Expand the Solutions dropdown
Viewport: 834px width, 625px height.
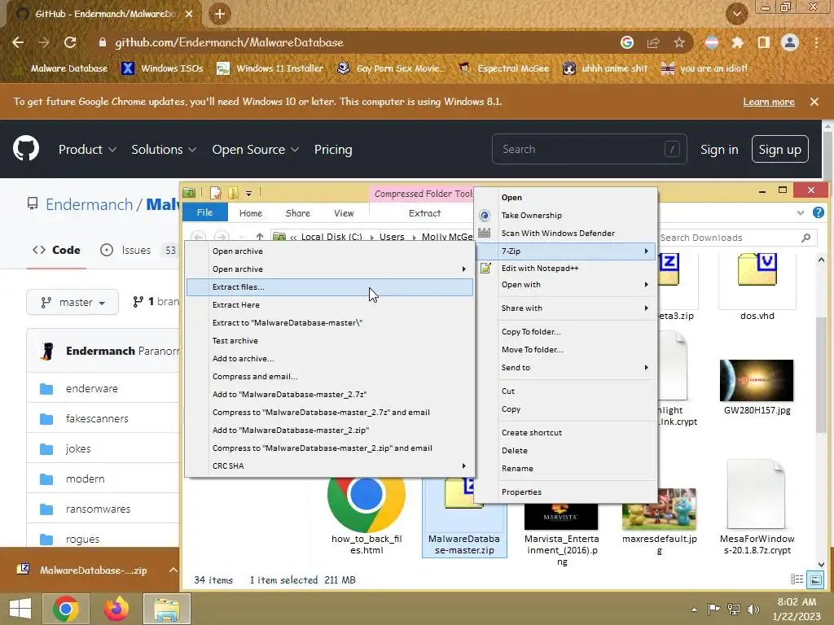point(164,150)
